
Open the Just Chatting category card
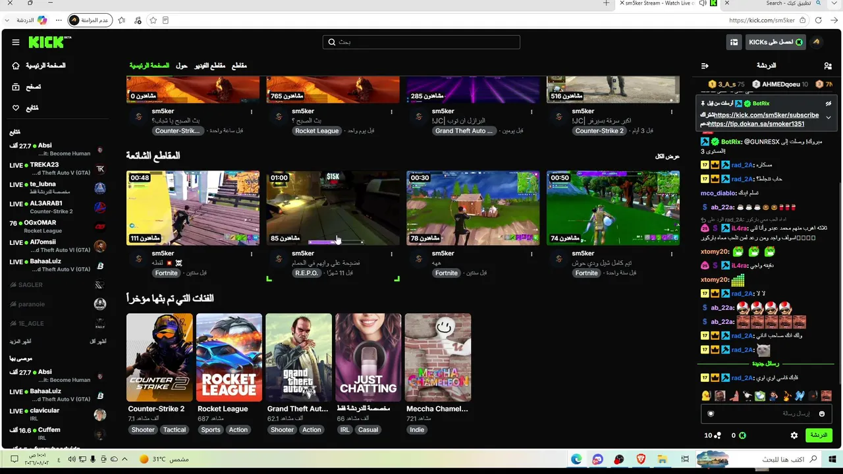368,357
